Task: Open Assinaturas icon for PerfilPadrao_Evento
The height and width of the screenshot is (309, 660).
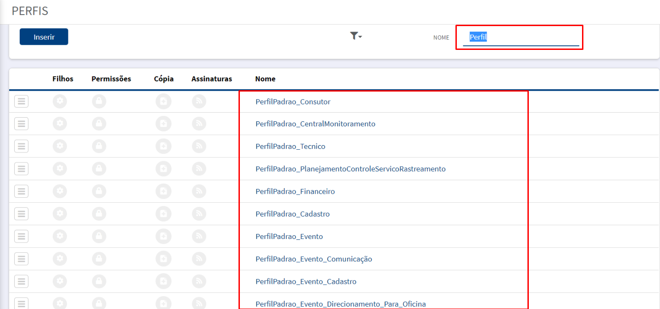Action: (x=199, y=236)
